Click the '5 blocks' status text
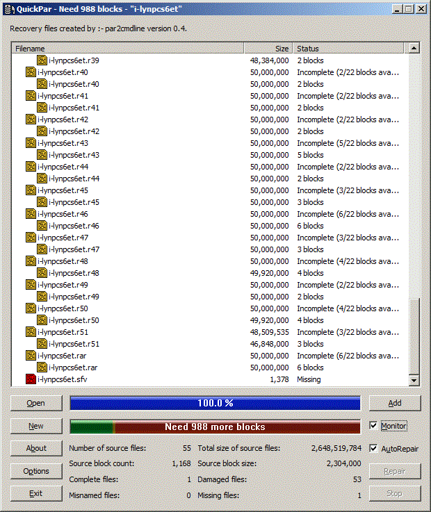 (x=311, y=155)
